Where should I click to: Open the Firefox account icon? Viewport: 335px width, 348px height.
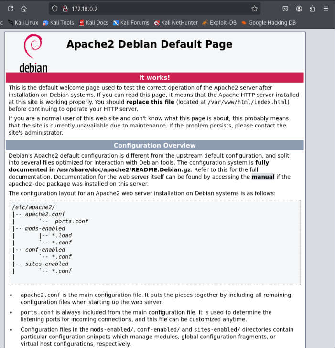(x=299, y=9)
